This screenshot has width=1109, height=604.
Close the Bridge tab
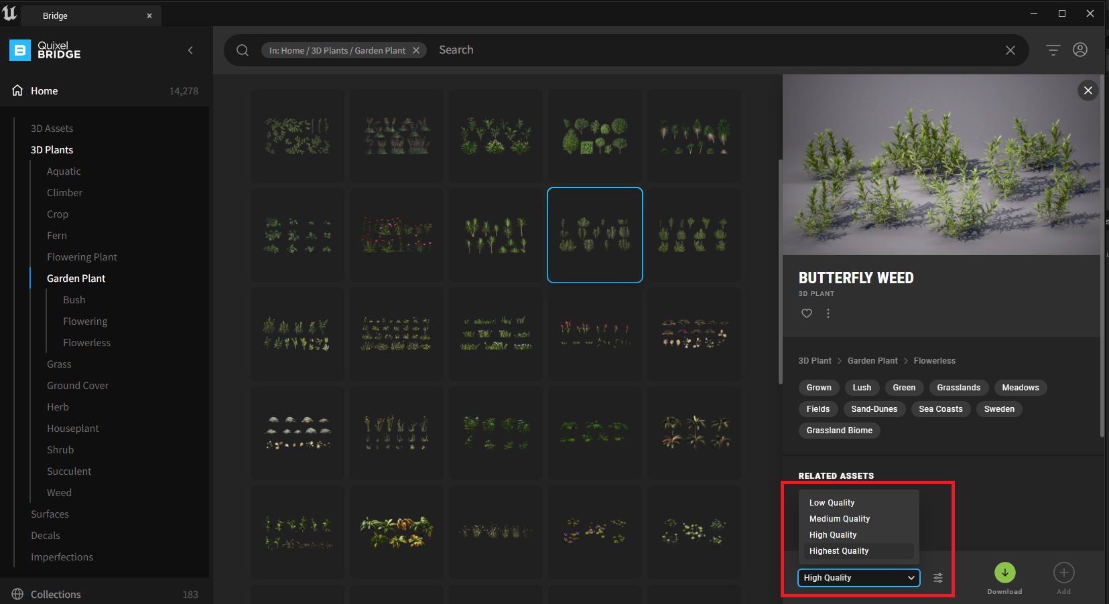[x=149, y=15]
